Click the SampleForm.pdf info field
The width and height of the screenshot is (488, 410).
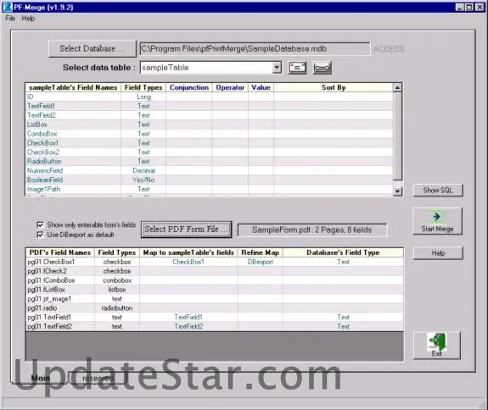coord(312,230)
